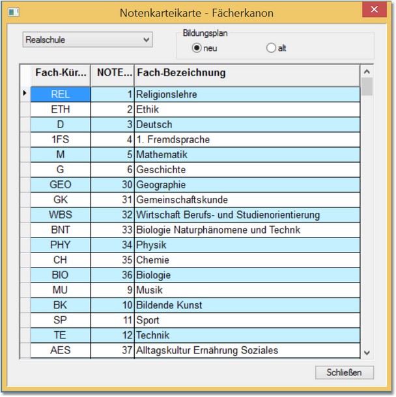This screenshot has width=396, height=397.
Task: Sort by Fach-Kürzel column header
Action: (61, 73)
